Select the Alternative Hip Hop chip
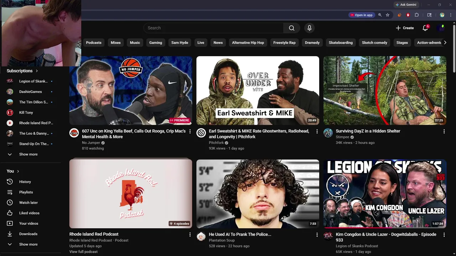456x256 pixels. pos(248,43)
